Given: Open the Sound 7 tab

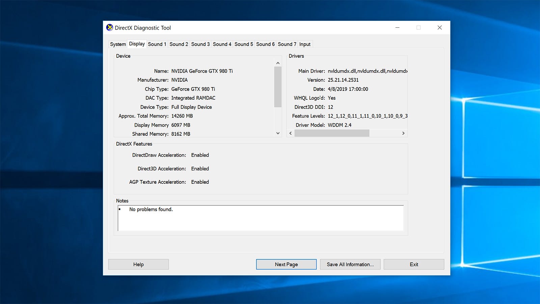Looking at the screenshot, I should pos(287,44).
